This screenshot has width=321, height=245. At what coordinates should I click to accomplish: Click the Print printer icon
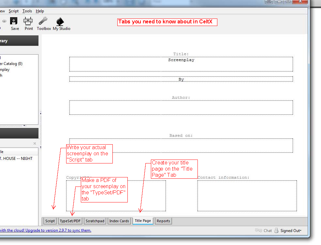pyautogui.click(x=28, y=21)
